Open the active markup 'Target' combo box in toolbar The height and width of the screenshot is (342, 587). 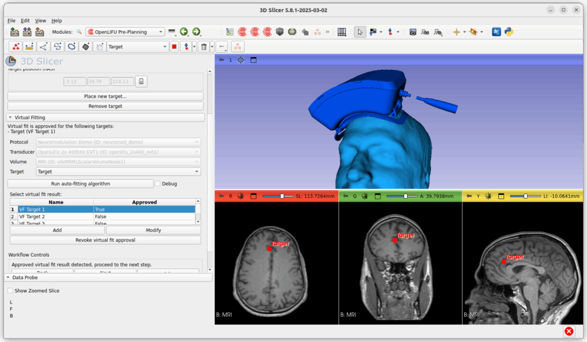tap(138, 47)
